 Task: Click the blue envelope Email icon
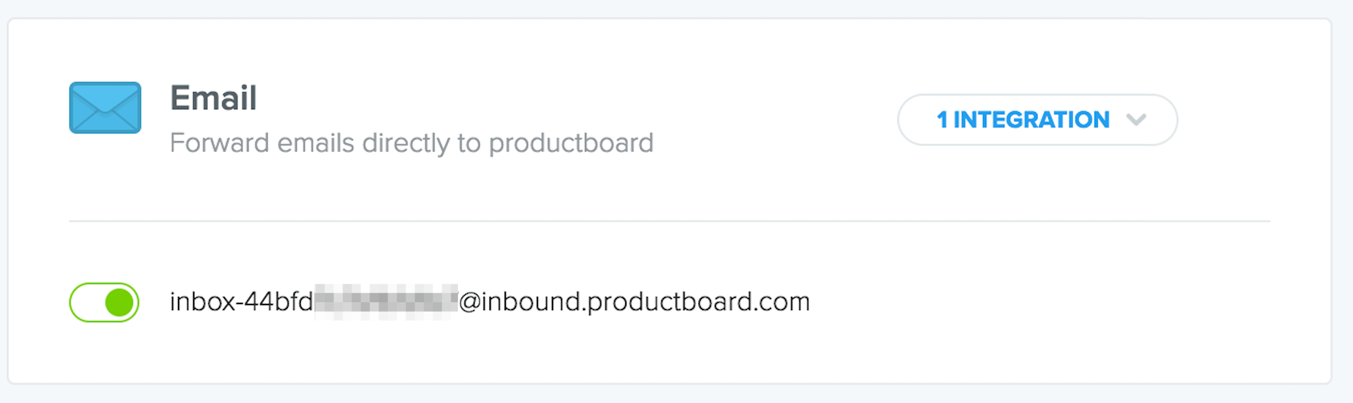pos(105,108)
